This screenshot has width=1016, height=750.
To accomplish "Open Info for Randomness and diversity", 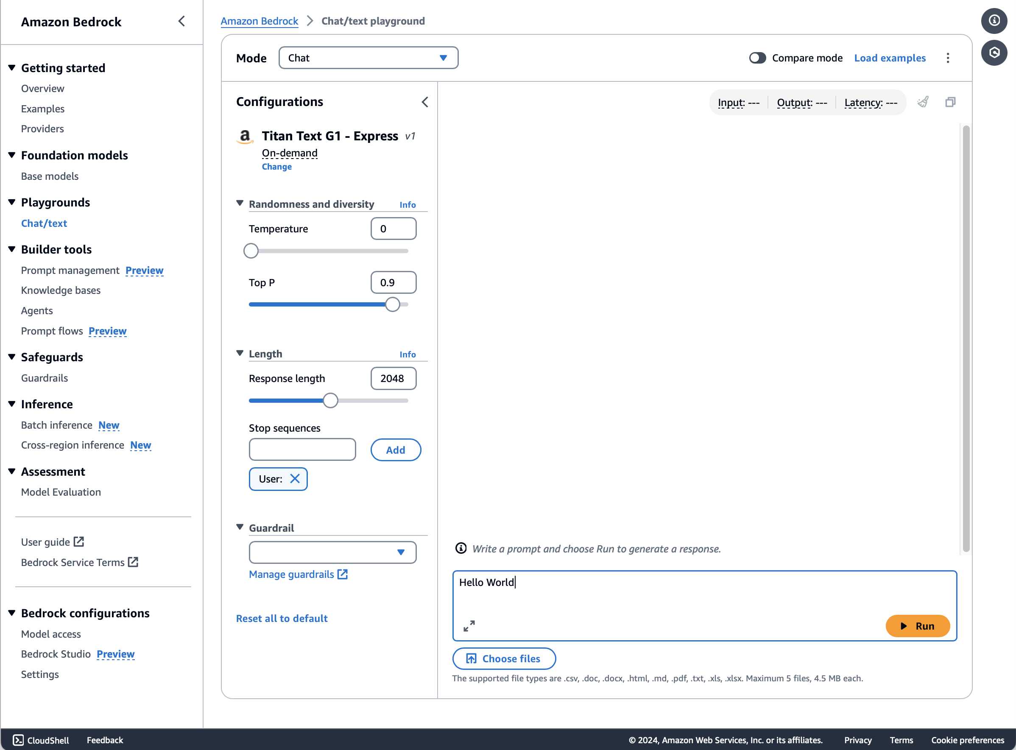I will (407, 205).
